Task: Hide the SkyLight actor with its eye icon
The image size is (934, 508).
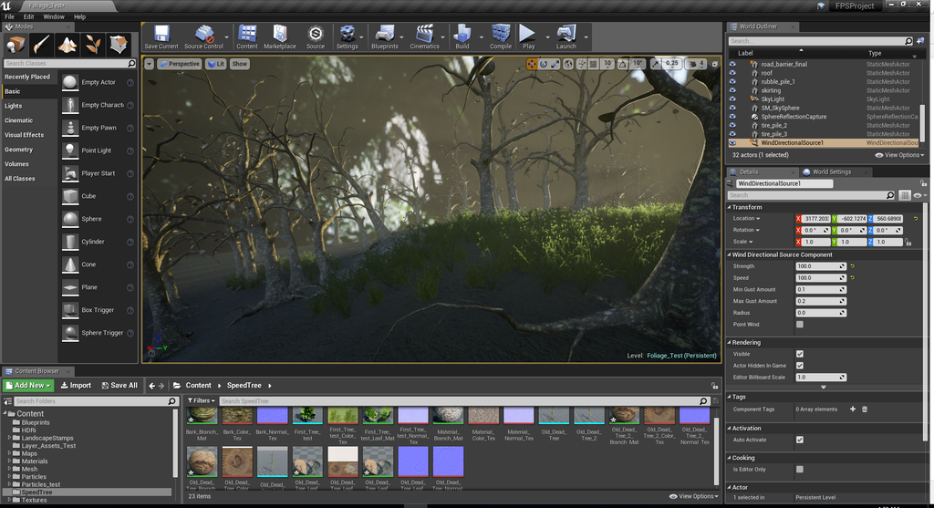Action: pyautogui.click(x=732, y=99)
